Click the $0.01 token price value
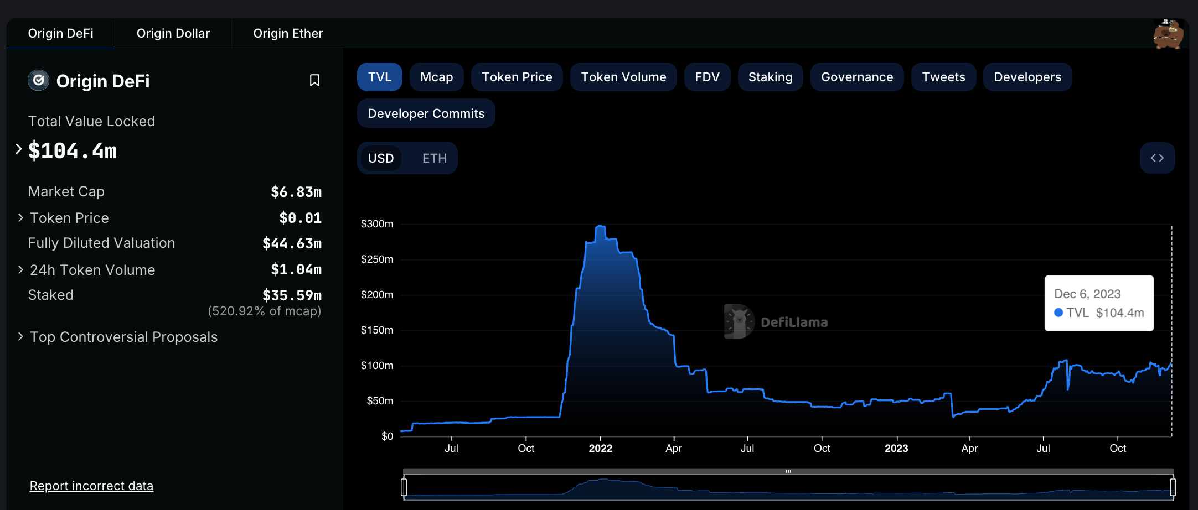Viewport: 1198px width, 510px height. click(x=301, y=218)
